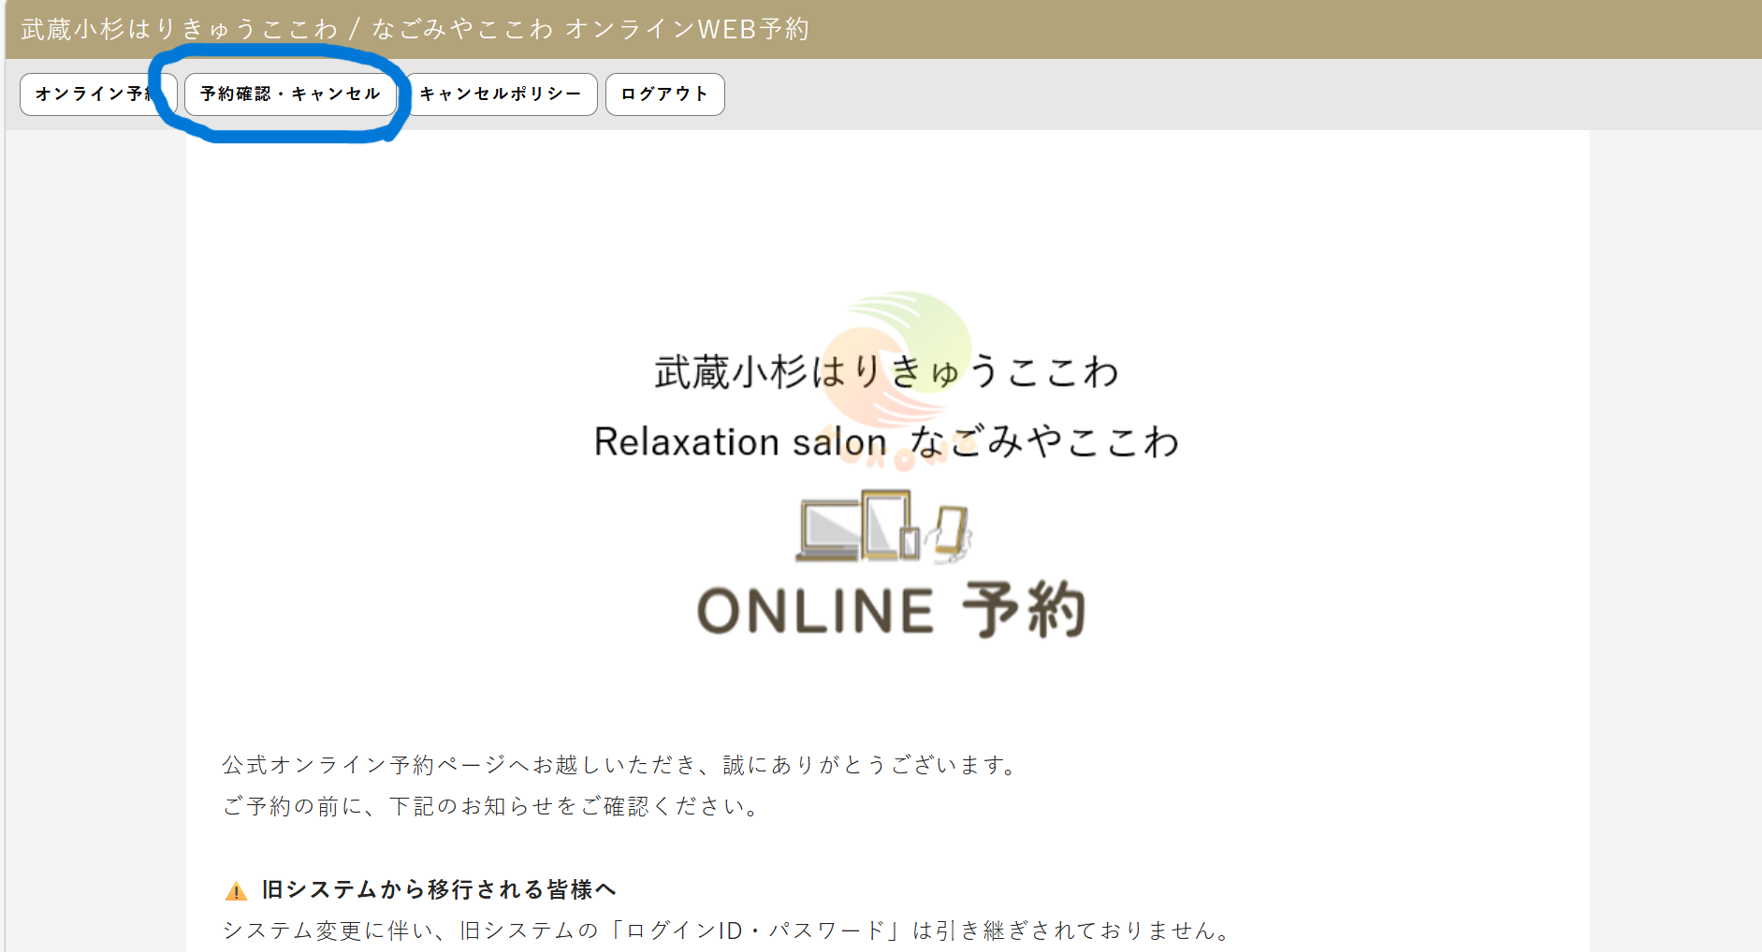Click the large 予約 kanji below the devices
Screen dimensions: 1762x952
pos(1024,610)
